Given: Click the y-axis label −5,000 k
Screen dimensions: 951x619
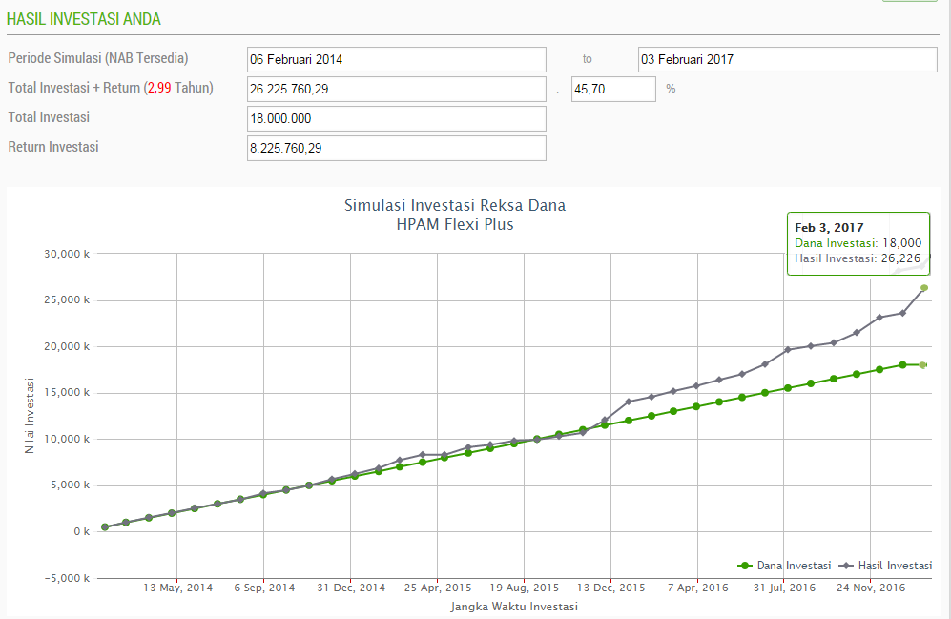Looking at the screenshot, I should click(x=67, y=578).
